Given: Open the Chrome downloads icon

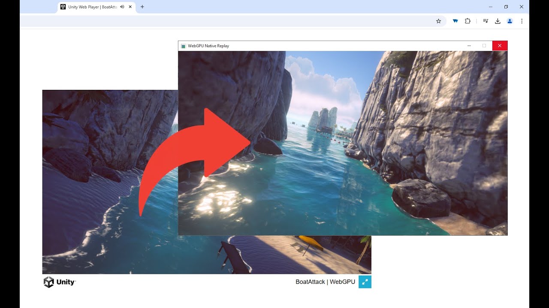Looking at the screenshot, I should 498,21.
